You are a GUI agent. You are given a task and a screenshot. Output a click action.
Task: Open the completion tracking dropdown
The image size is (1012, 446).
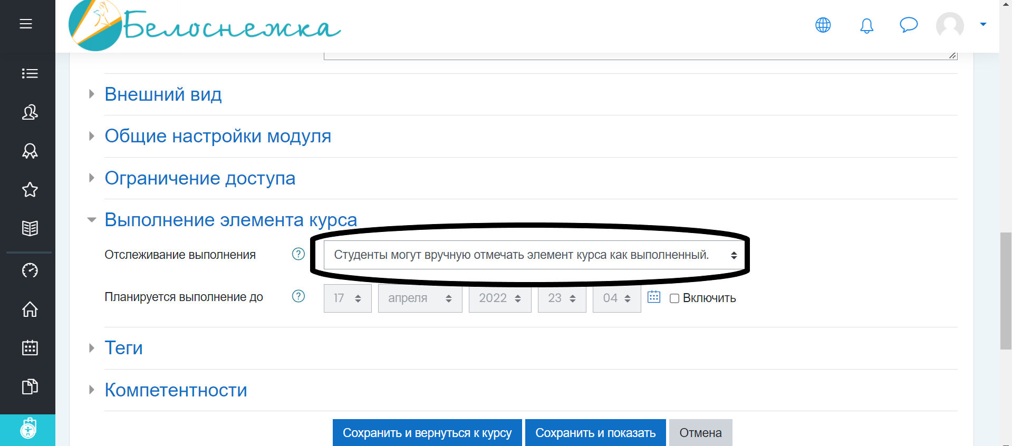click(534, 255)
